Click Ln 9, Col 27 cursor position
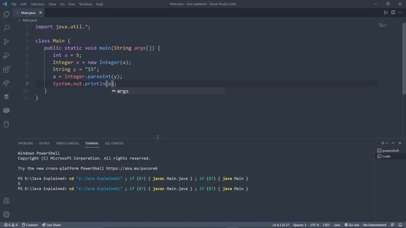 pos(280,225)
